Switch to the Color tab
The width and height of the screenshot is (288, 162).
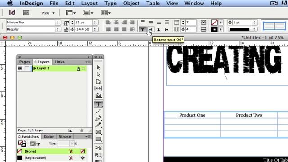(x=49, y=137)
